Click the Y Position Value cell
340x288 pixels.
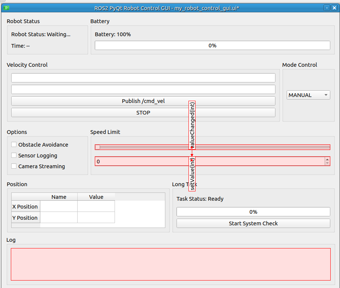(x=96, y=217)
